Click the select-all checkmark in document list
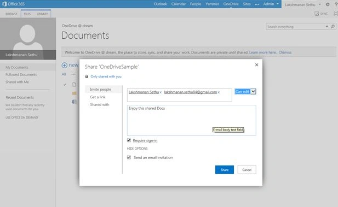The width and height of the screenshot is (338, 207). coord(65,85)
